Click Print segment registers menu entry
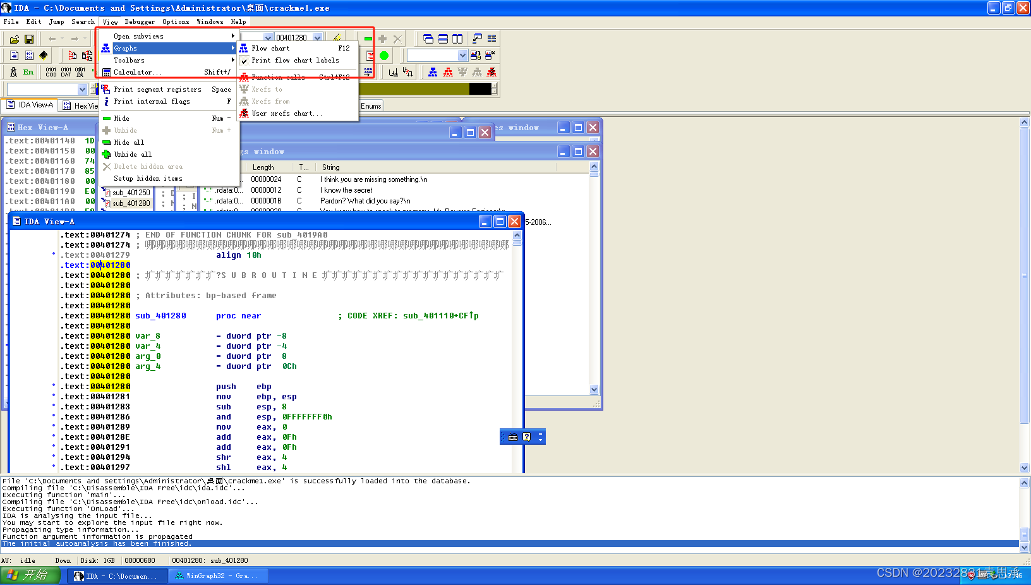 [x=169, y=89]
